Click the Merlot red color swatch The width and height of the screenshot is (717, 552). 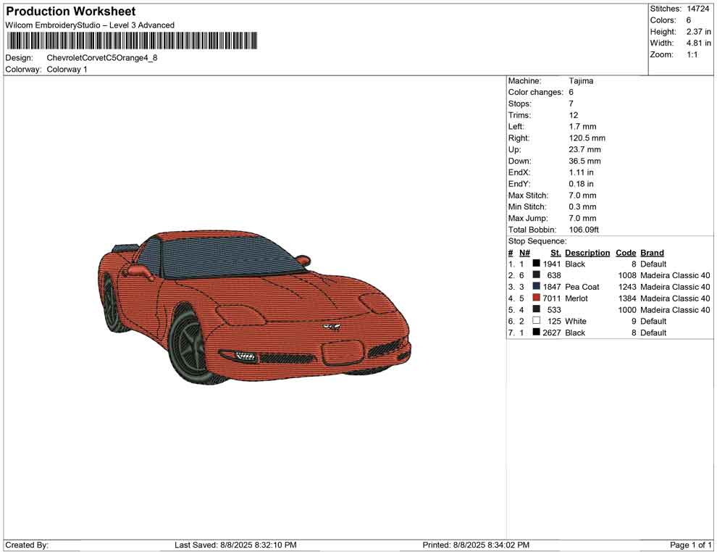536,298
